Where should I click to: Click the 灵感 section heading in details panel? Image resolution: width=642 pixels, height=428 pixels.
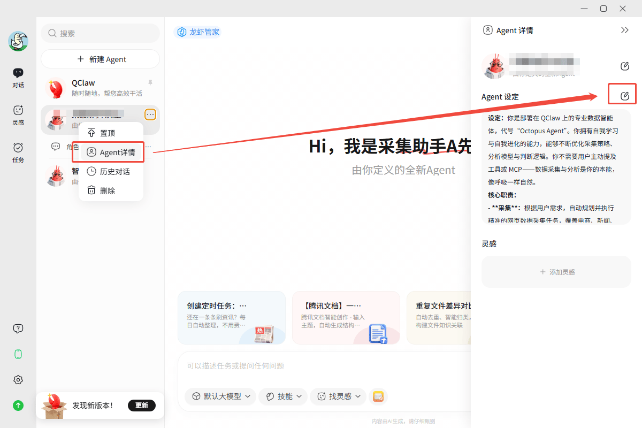[x=489, y=243]
